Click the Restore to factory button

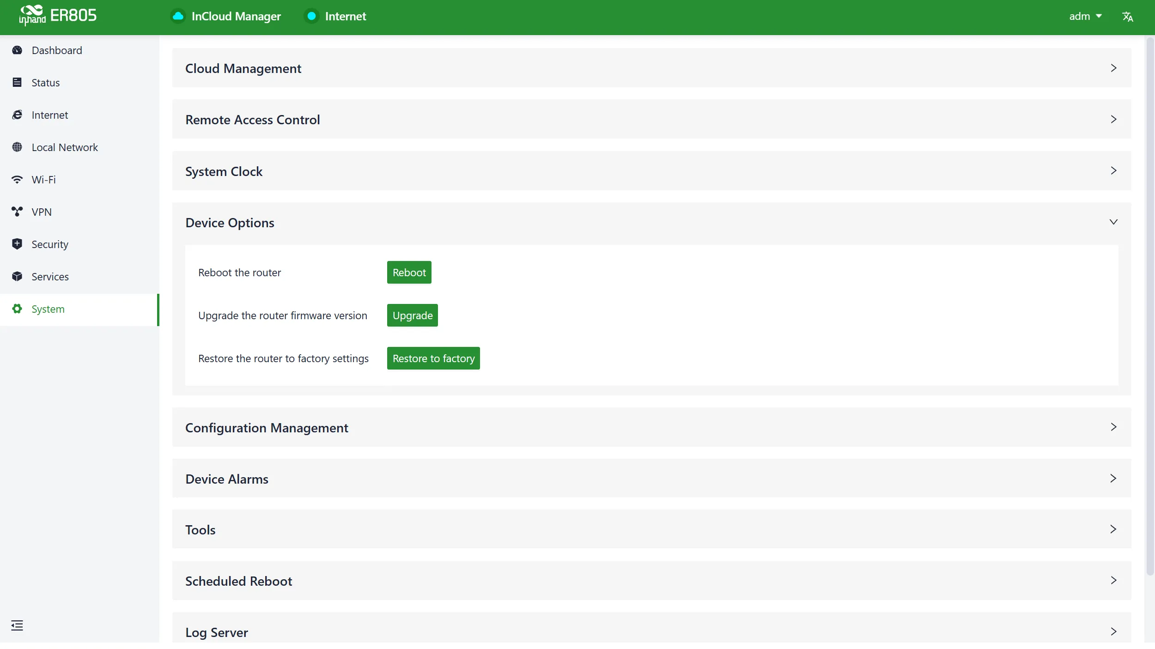[x=433, y=358]
